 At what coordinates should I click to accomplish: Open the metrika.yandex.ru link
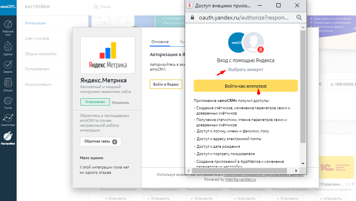point(240,179)
